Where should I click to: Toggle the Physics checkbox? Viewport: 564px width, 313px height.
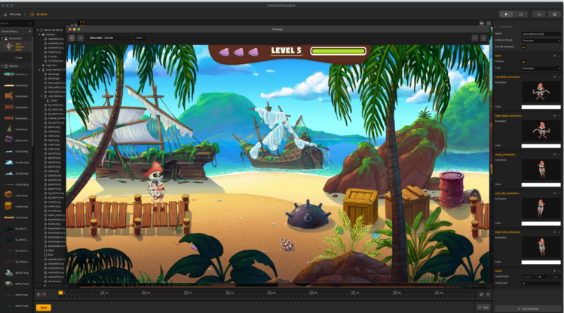pyautogui.click(x=524, y=62)
